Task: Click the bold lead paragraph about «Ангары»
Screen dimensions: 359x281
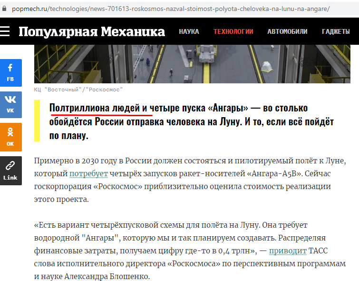Action: (190, 121)
